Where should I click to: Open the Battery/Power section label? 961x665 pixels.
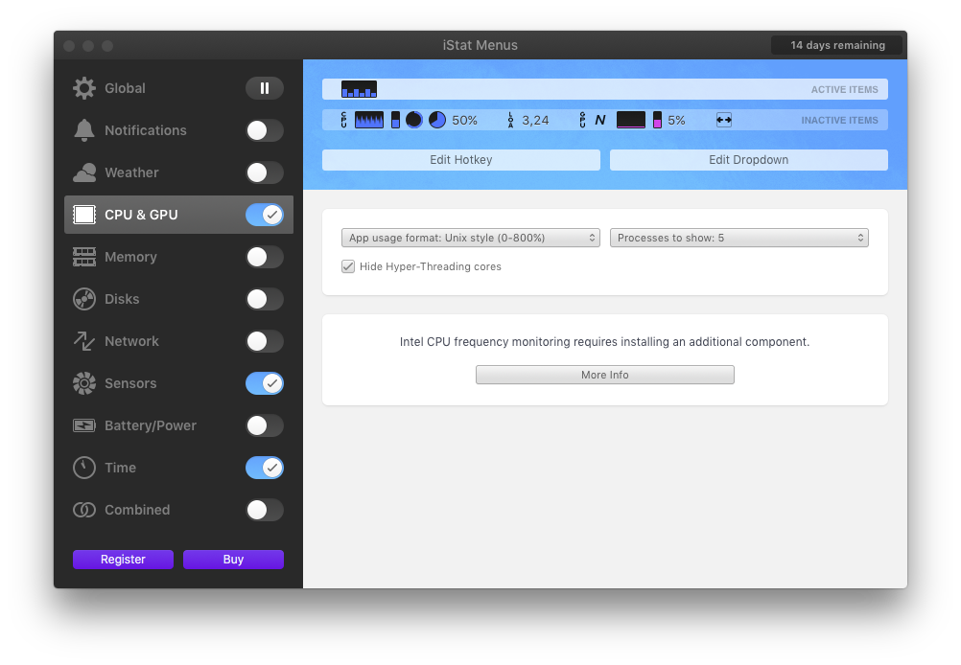click(151, 425)
